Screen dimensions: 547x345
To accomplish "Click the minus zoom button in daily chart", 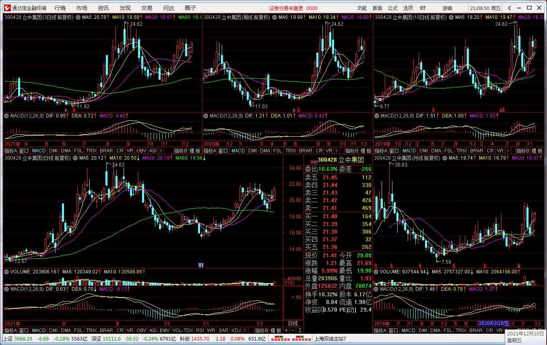I will tap(293, 331).
